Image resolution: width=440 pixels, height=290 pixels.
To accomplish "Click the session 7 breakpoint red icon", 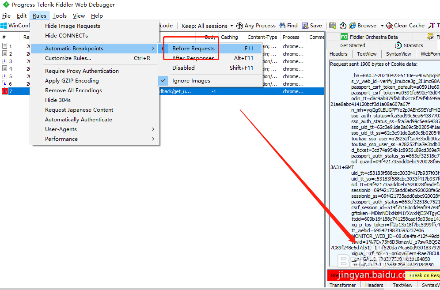I will 5,91.
